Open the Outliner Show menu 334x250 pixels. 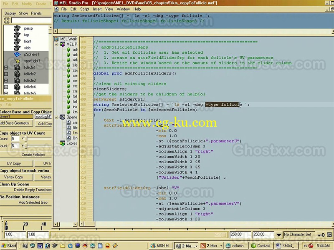23,13
